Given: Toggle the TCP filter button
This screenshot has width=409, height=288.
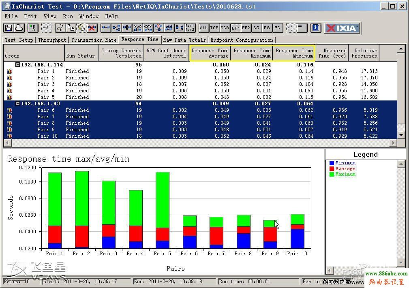Looking at the screenshot, I should pos(214,28).
